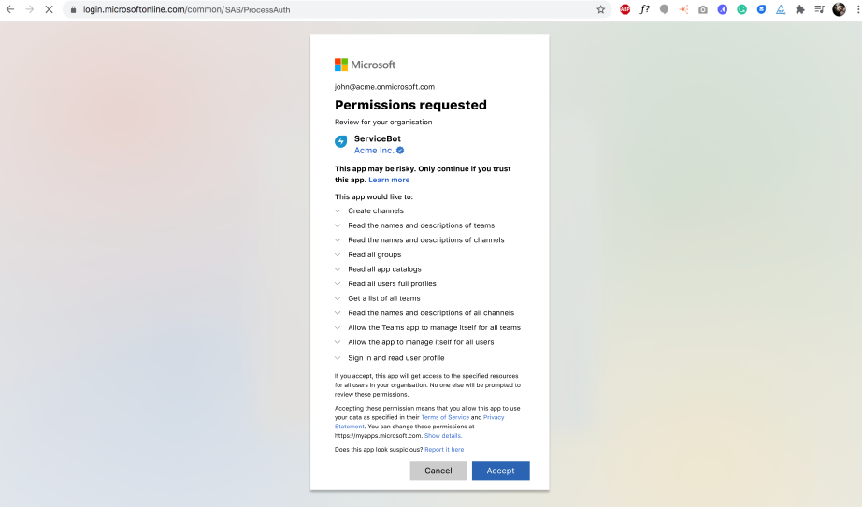Click the browser forward arrow
The width and height of the screenshot is (862, 507).
coord(30,9)
